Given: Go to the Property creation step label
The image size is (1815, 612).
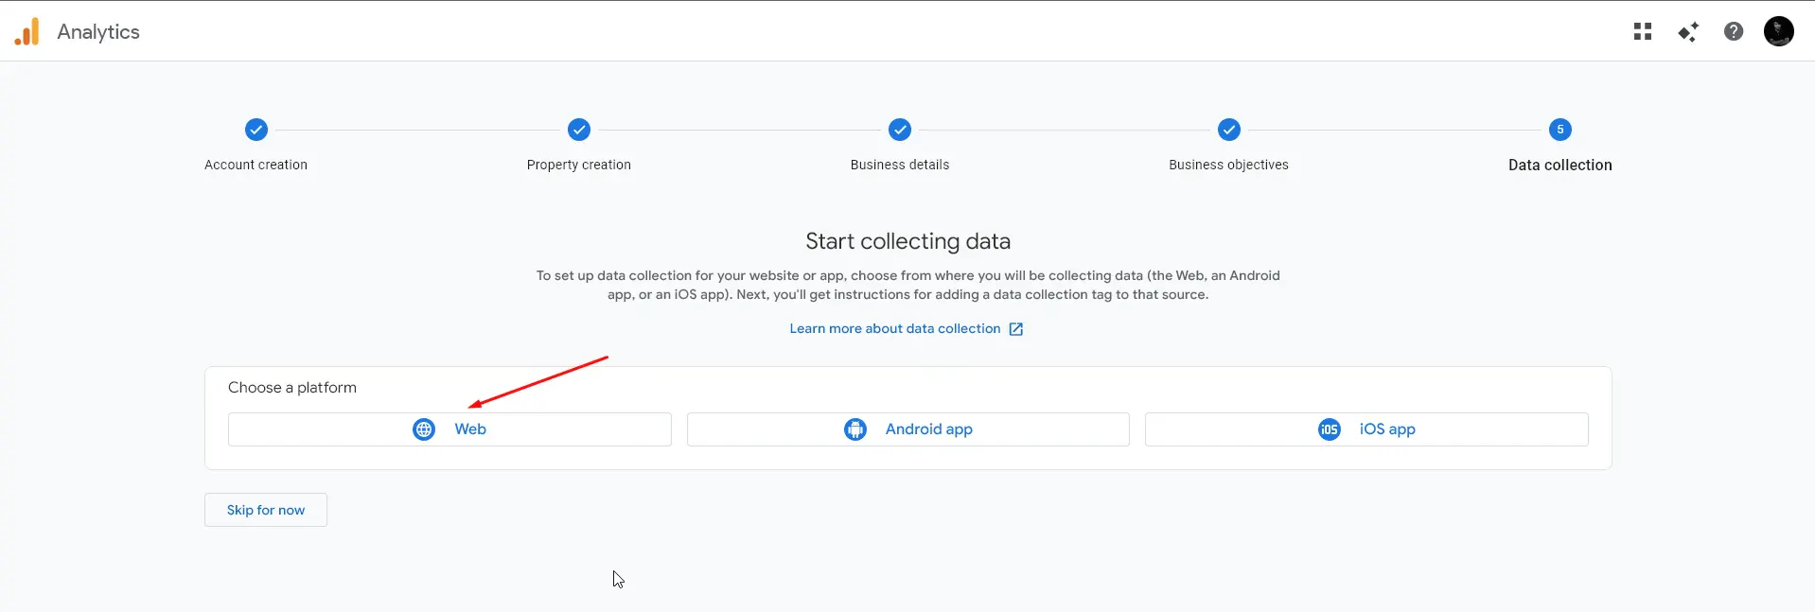Looking at the screenshot, I should coord(579,165).
